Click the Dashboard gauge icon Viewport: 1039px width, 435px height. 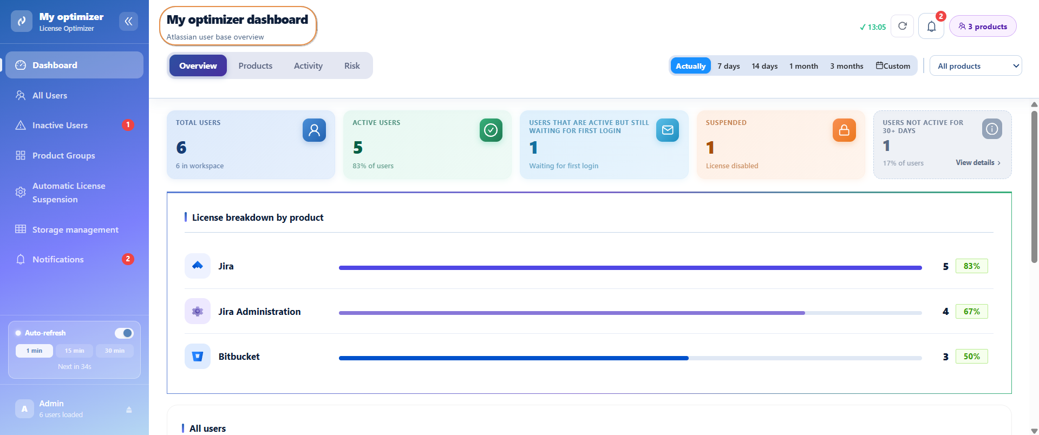(x=21, y=65)
